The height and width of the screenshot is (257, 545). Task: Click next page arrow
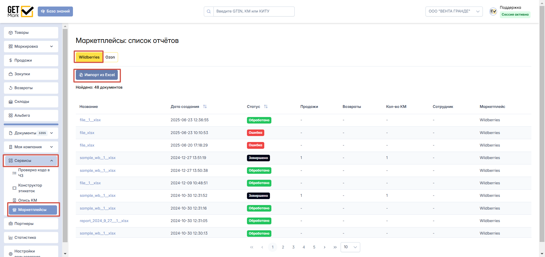(x=324, y=247)
